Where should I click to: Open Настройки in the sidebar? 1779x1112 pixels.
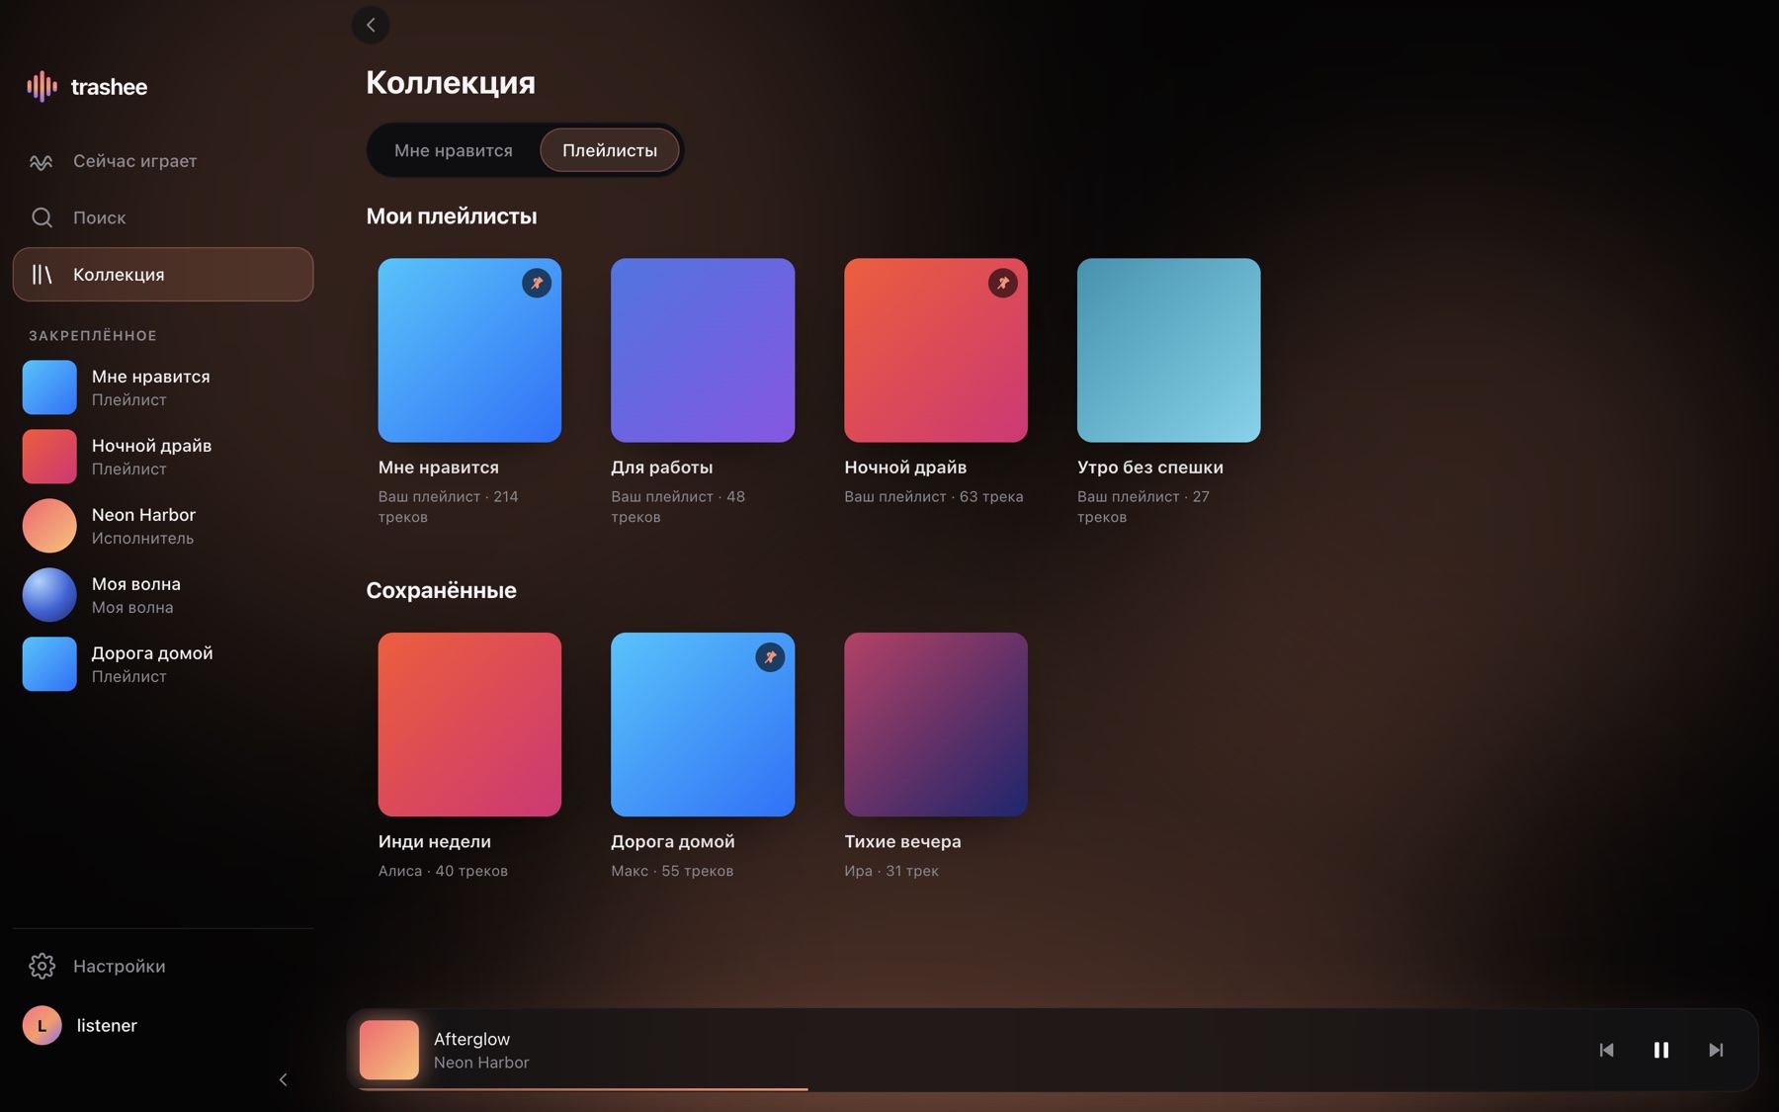click(x=163, y=966)
